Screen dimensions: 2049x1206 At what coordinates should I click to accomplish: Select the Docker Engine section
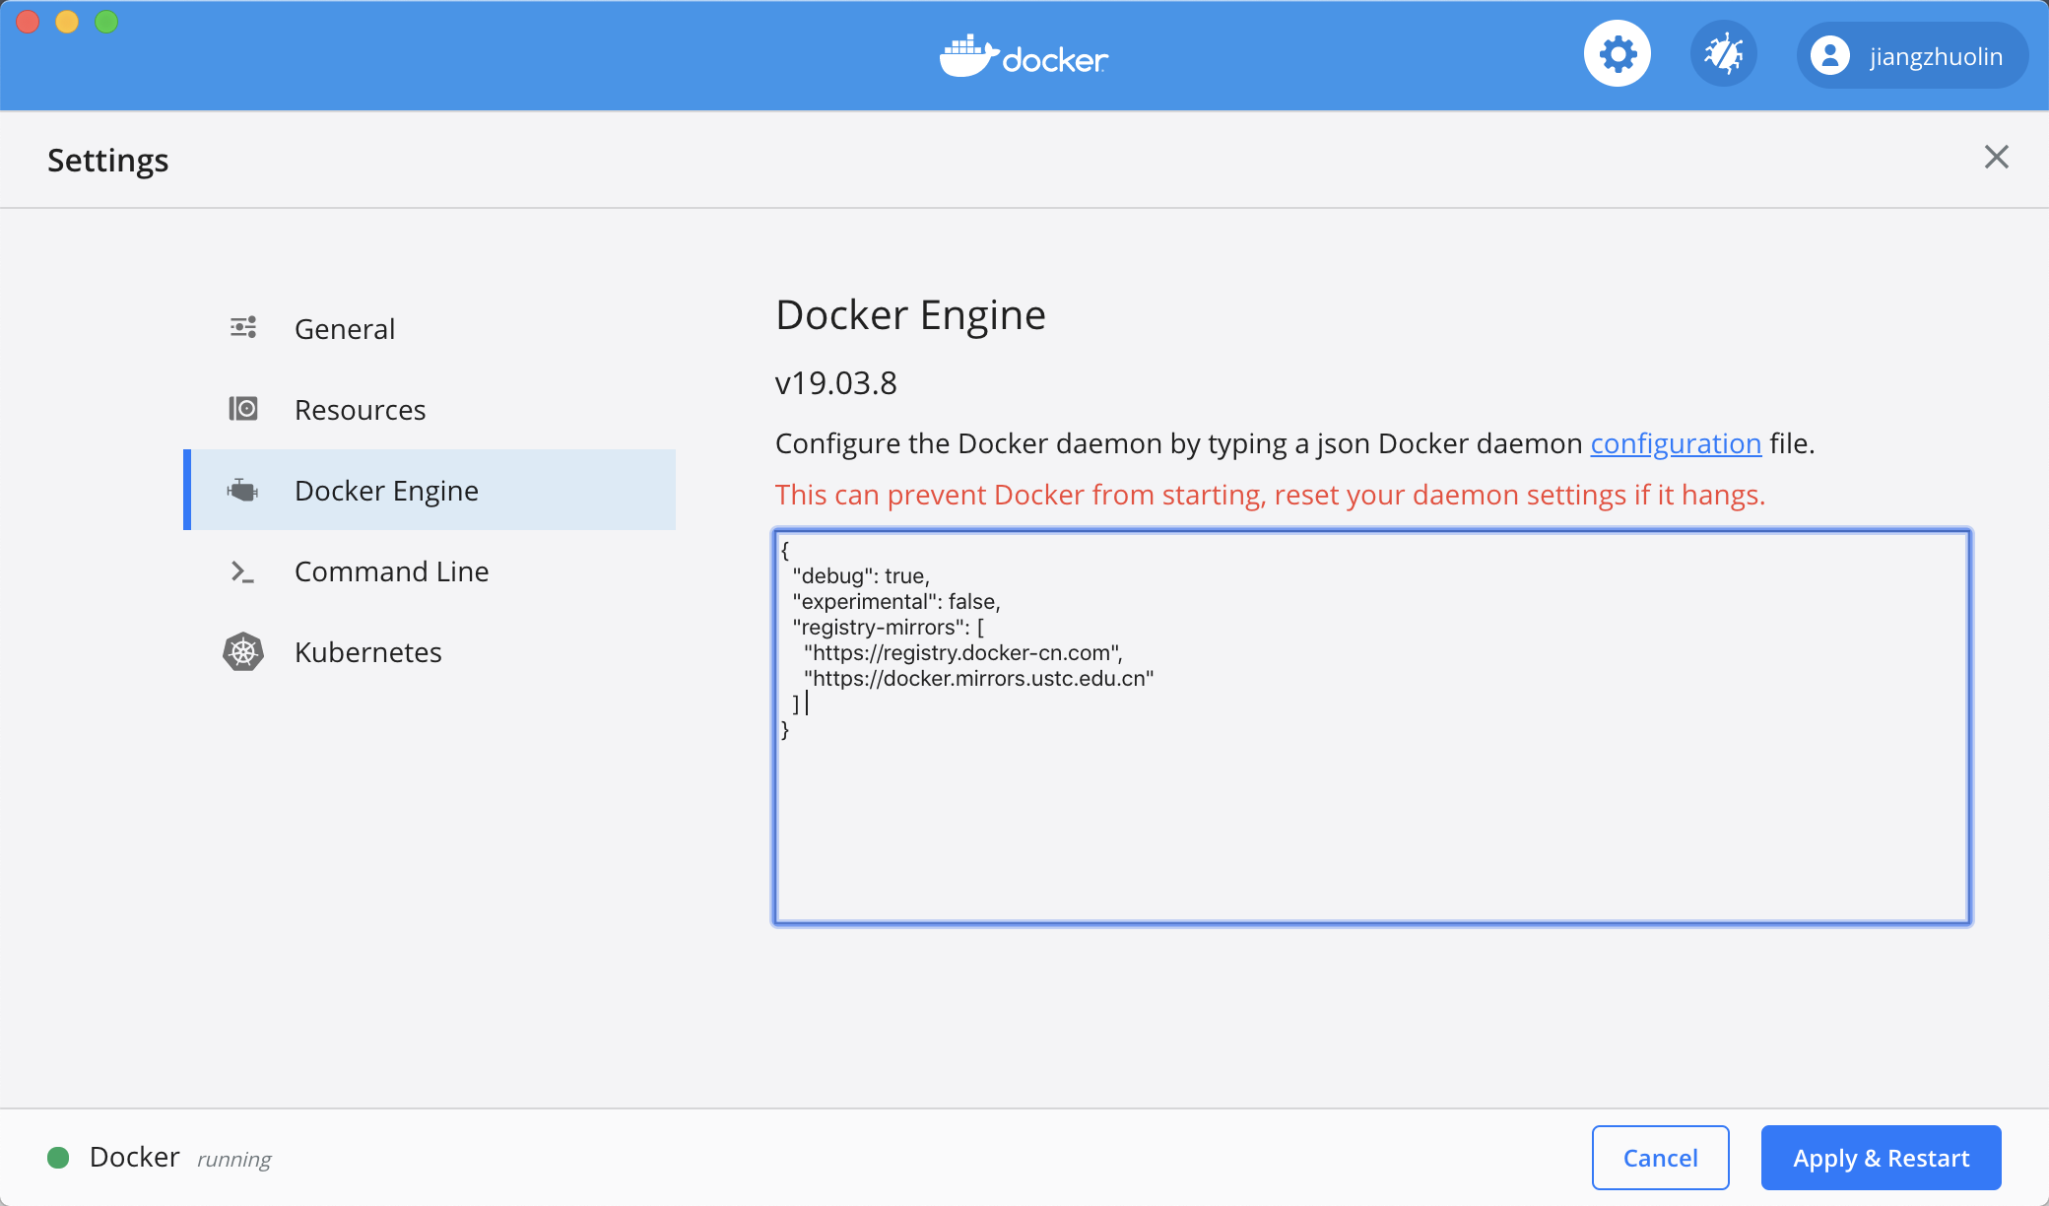coord(430,490)
